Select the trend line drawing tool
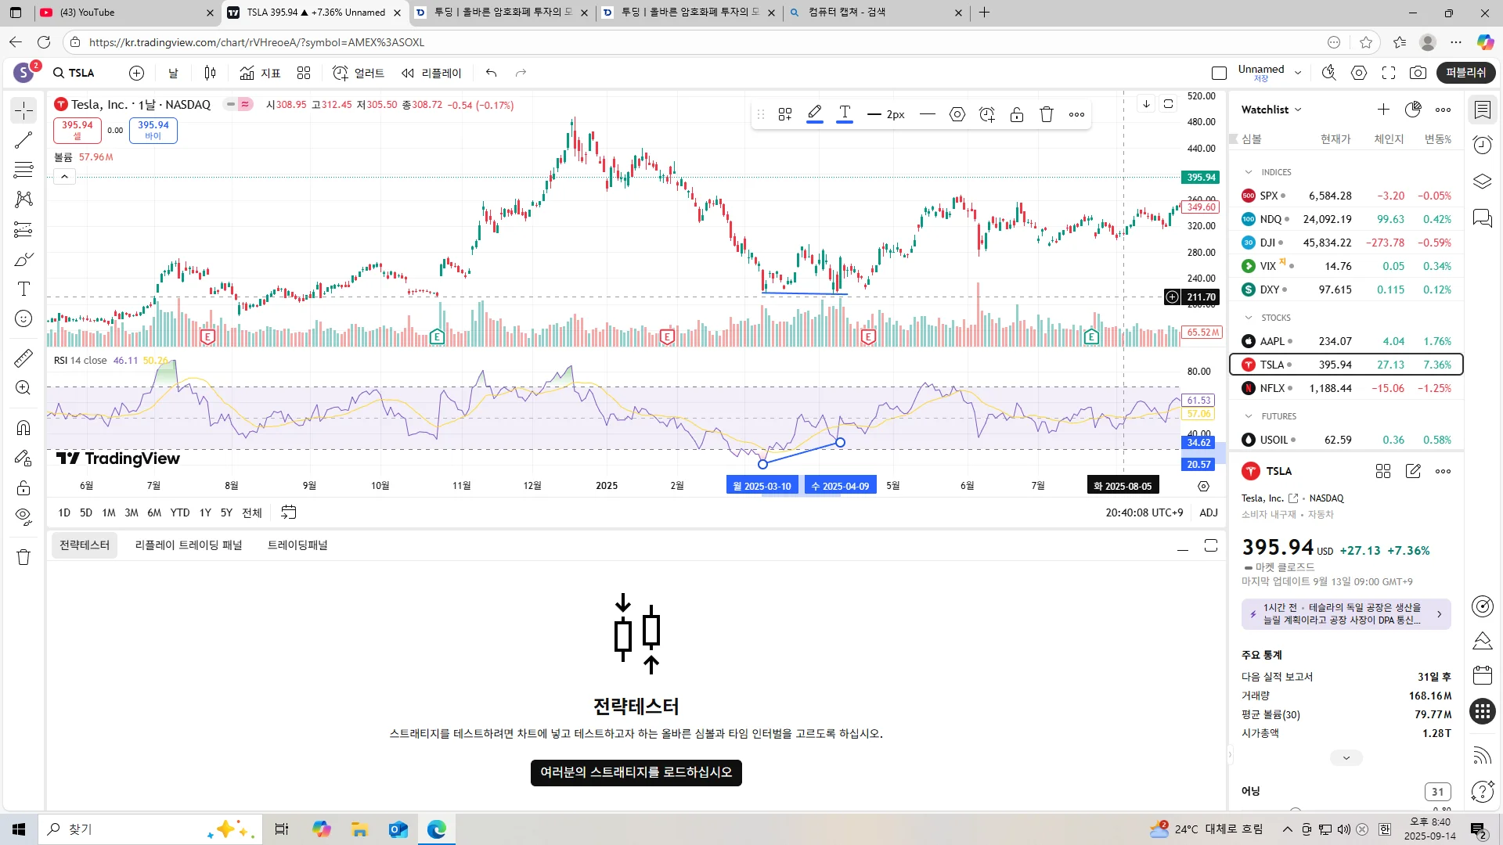The image size is (1503, 845). coord(23,140)
